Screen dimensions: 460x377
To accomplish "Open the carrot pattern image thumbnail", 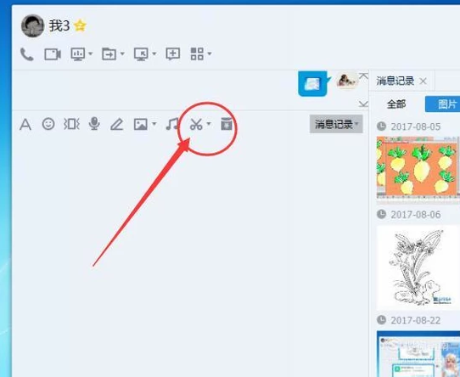I will click(418, 167).
